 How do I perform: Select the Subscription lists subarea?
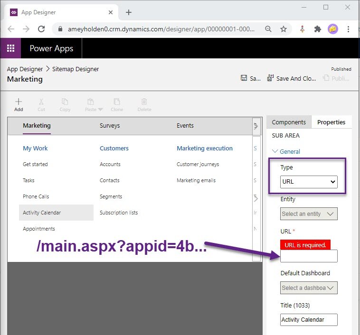[x=119, y=213]
